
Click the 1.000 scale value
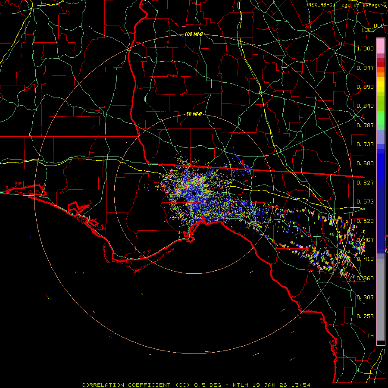pos(365,48)
